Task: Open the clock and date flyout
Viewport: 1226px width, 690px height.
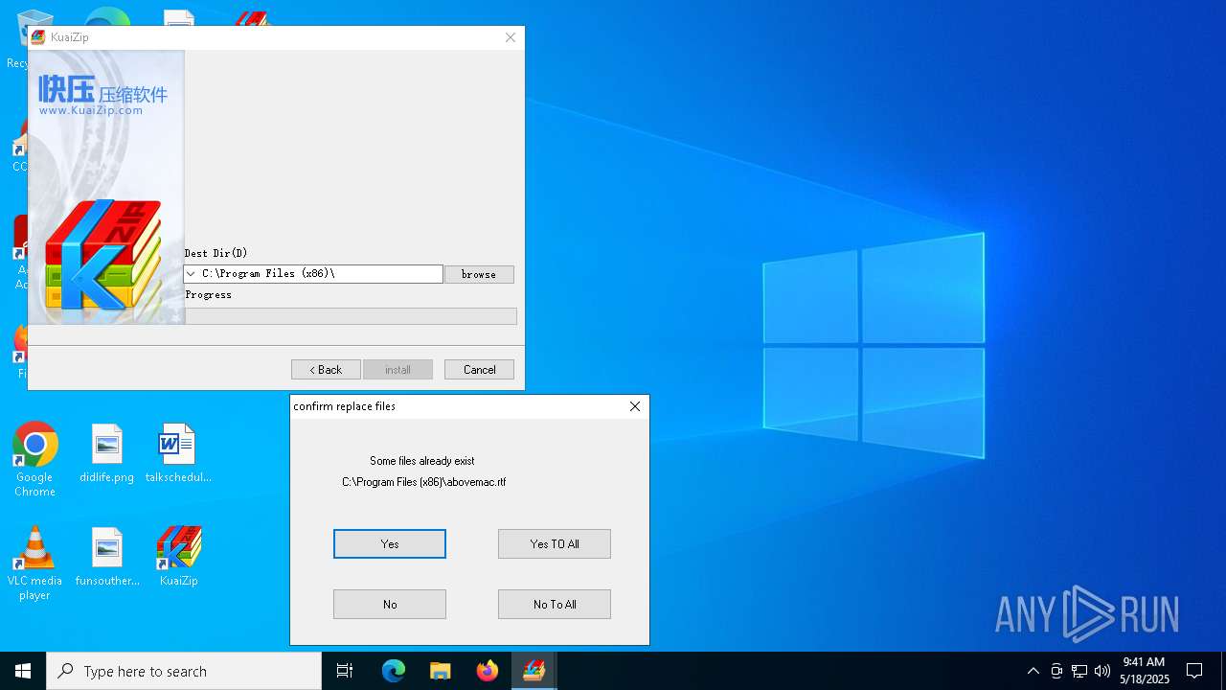Action: (1144, 671)
